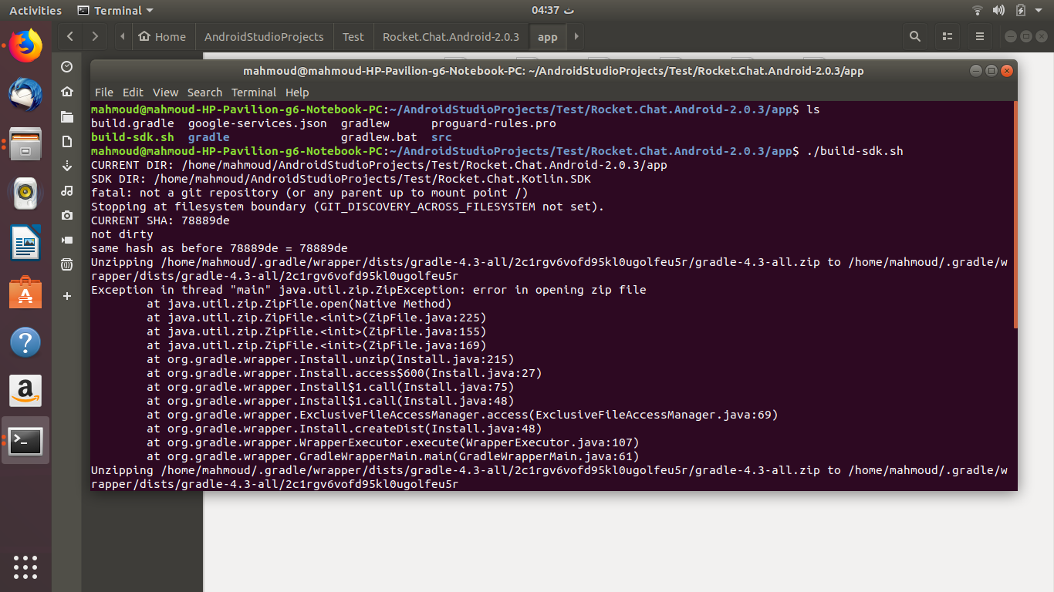Select the Rocket.Chat.Android-2.0.3 path segment
Screen dimensions: 1054x592
451,36
